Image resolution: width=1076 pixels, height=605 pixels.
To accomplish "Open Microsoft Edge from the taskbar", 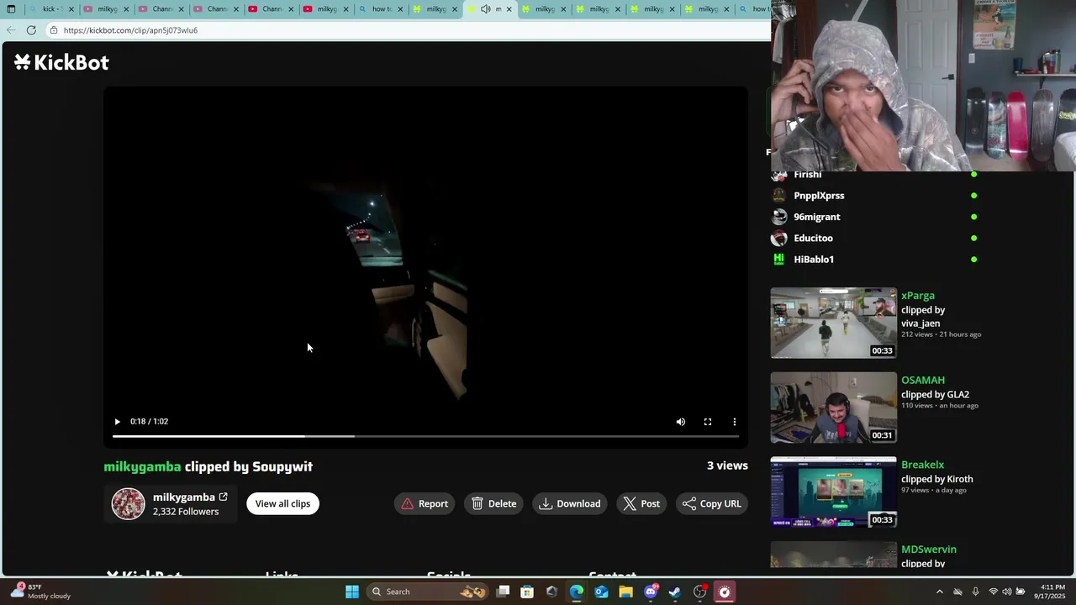I will (x=577, y=592).
